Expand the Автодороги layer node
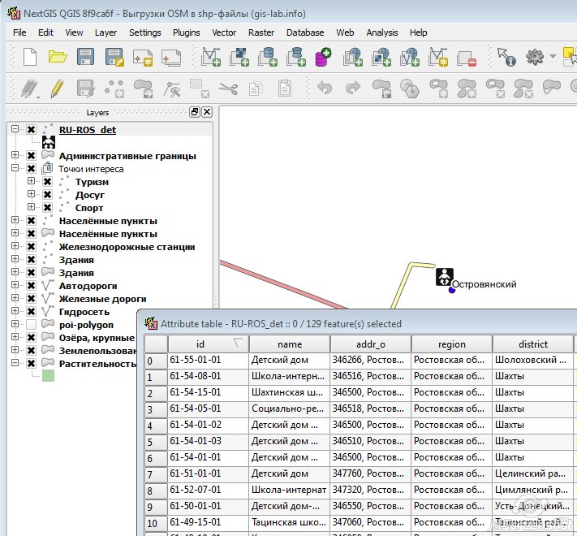The image size is (577, 536). coord(15,284)
